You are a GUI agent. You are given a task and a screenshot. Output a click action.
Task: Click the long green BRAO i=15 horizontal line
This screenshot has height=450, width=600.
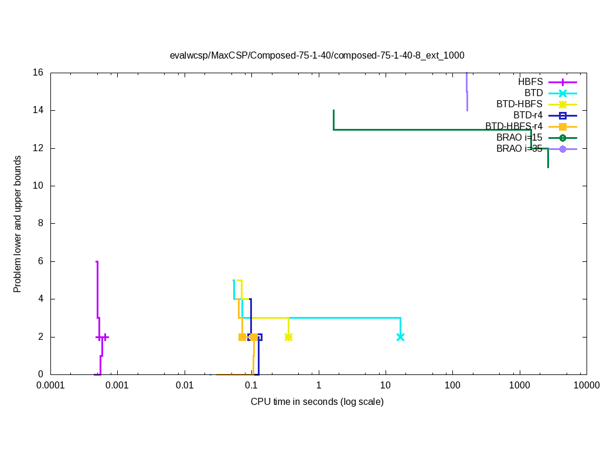tap(432, 129)
